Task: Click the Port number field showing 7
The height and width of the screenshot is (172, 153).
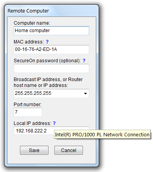Action: (x=28, y=112)
